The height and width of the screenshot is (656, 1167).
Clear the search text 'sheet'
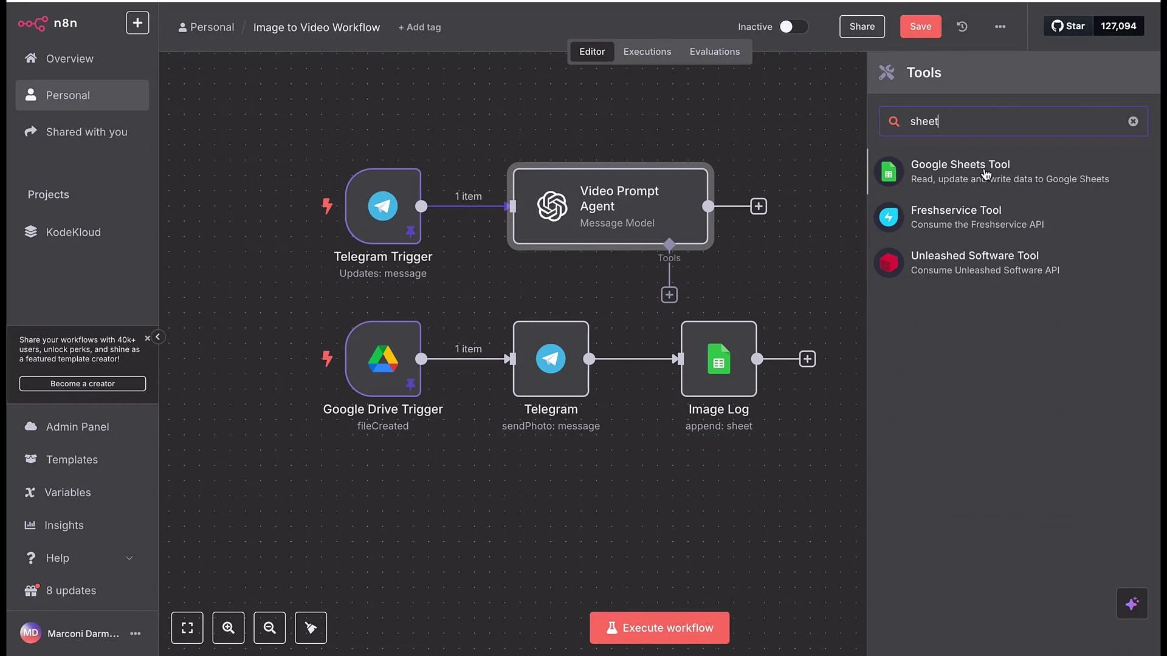coord(1133,121)
